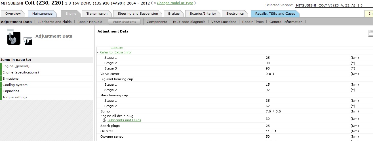Click the oil drop icon beside Lubricants and Fluids
This screenshot has width=373, height=141.
104,120
